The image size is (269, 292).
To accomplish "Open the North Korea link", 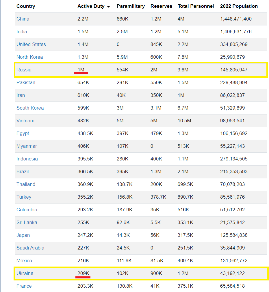I will (29, 57).
